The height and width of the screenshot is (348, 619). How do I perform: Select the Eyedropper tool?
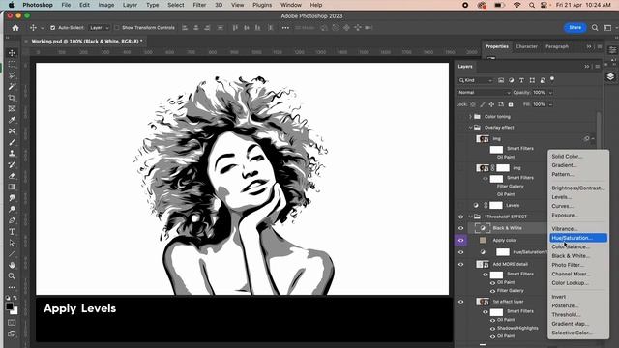(12, 120)
